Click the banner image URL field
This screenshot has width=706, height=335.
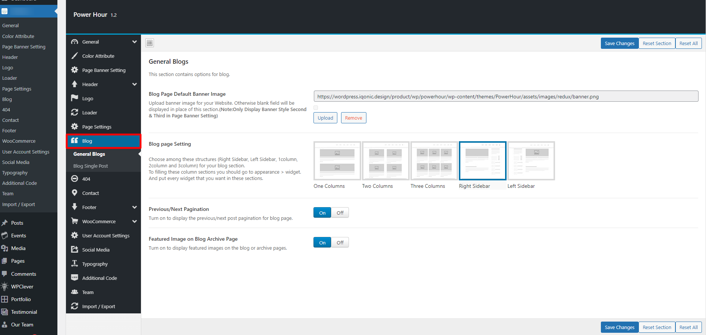pos(506,96)
